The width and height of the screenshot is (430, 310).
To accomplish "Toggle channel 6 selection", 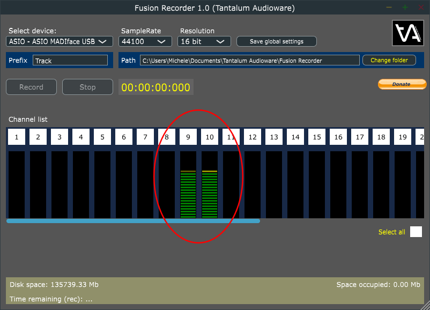I will click(x=124, y=137).
